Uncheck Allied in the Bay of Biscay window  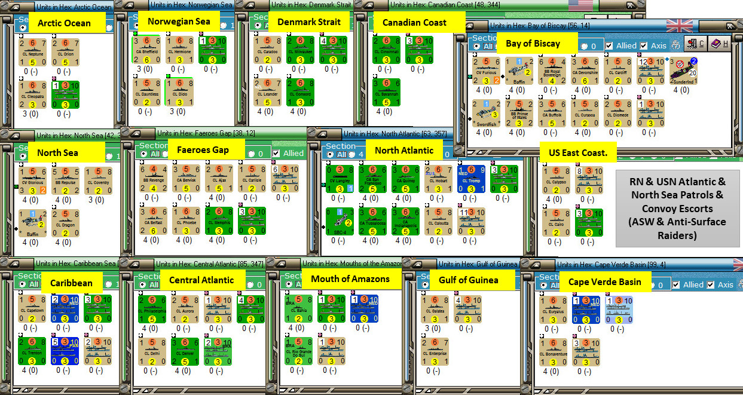[x=609, y=45]
